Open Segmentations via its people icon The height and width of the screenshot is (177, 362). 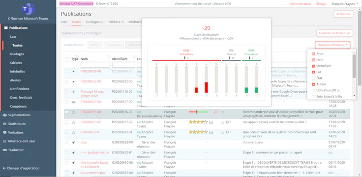point(4,115)
